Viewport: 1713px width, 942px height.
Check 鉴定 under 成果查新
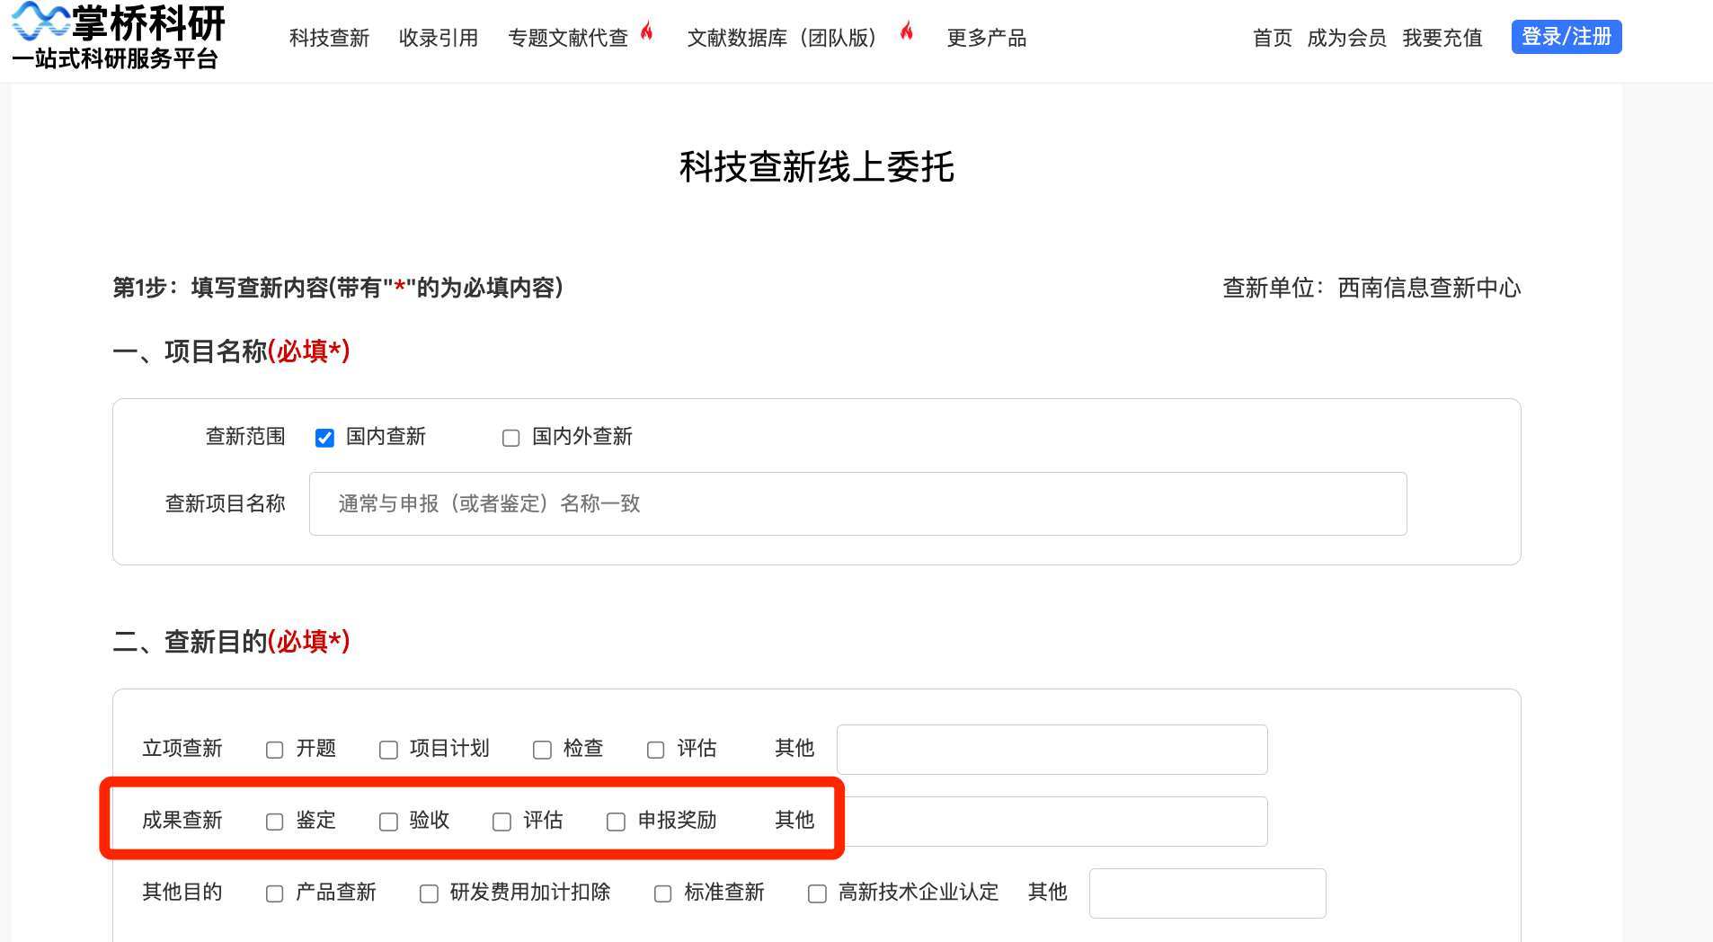coord(275,822)
